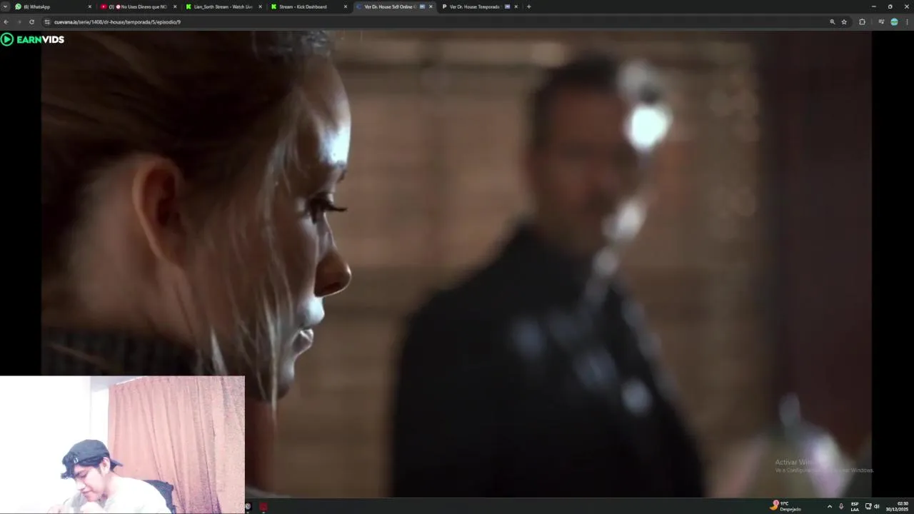The image size is (914, 514).
Task: Open the red app icon on taskbar
Action: (x=263, y=507)
